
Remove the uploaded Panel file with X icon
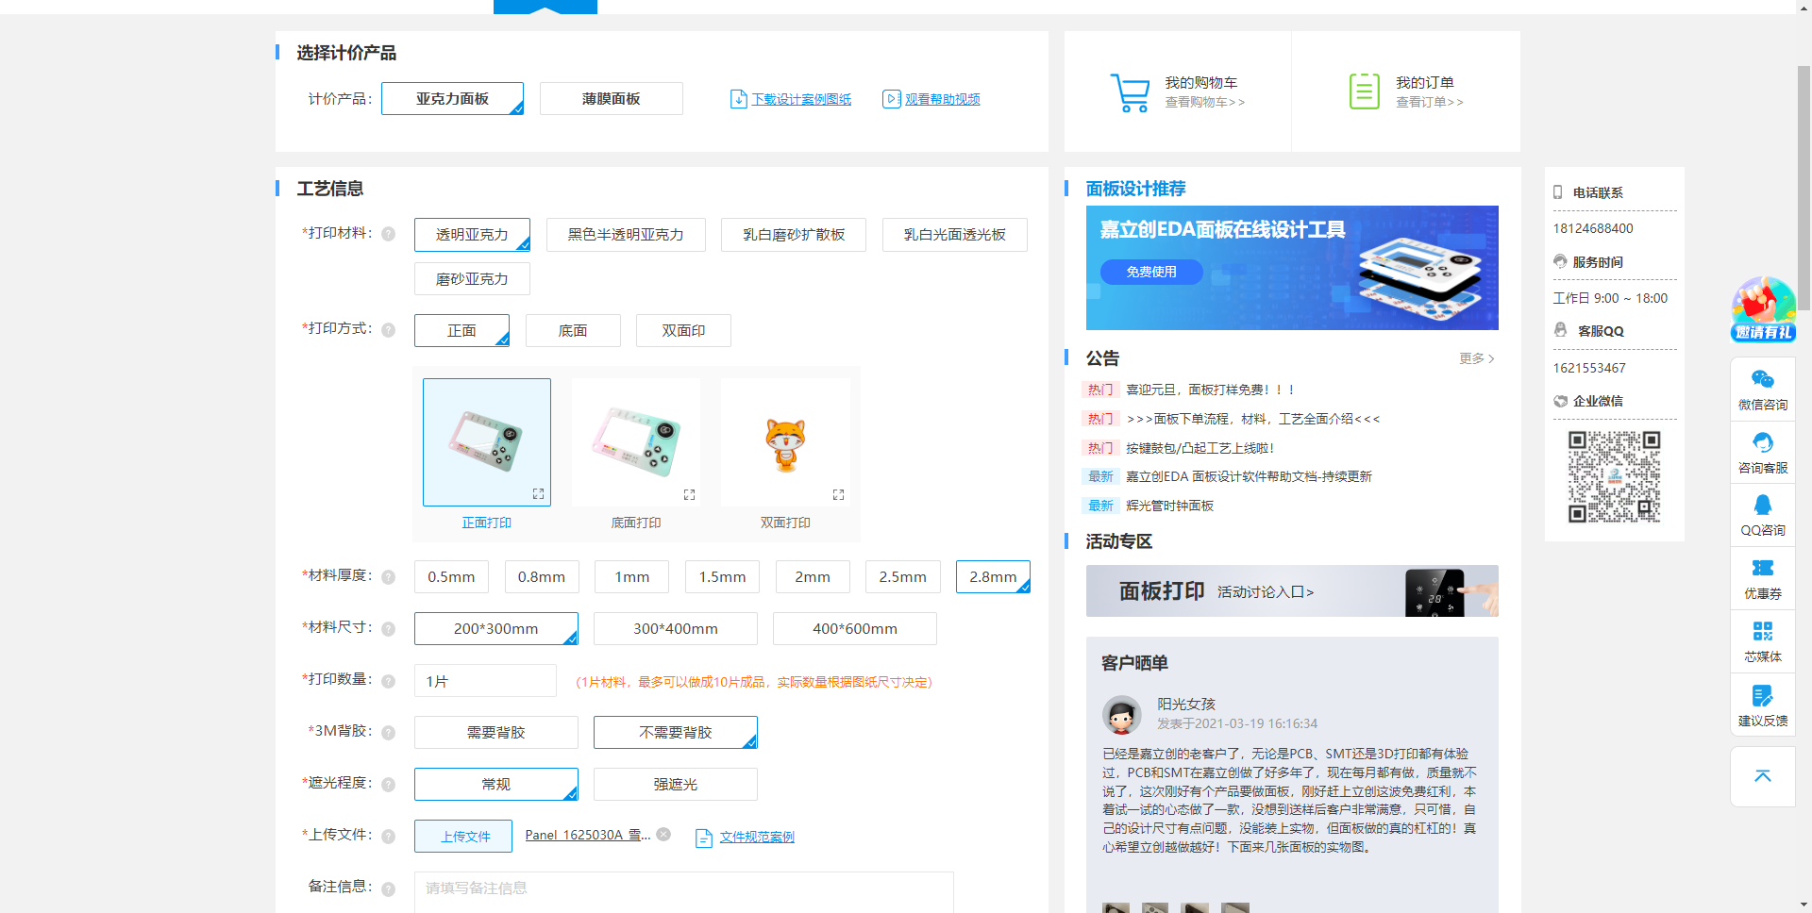(663, 834)
